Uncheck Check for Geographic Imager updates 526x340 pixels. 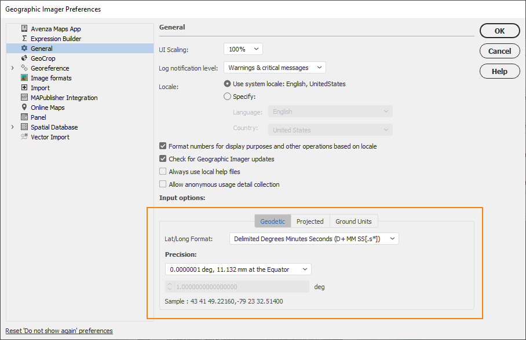pyautogui.click(x=163, y=159)
